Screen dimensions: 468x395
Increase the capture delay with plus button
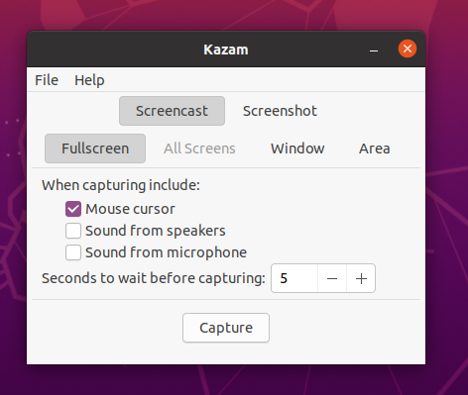(x=361, y=278)
